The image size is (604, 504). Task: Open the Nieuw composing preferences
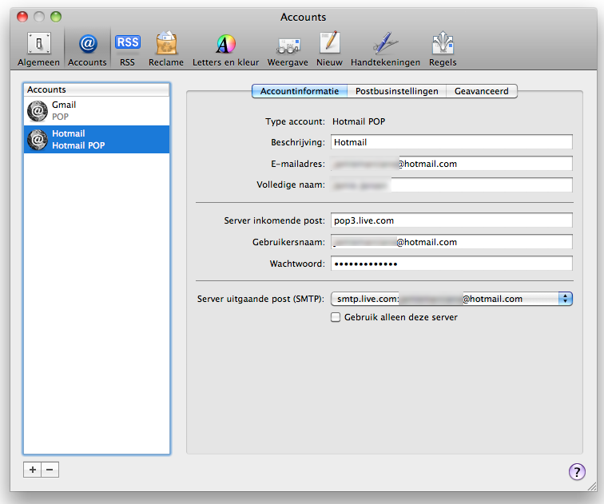click(330, 50)
